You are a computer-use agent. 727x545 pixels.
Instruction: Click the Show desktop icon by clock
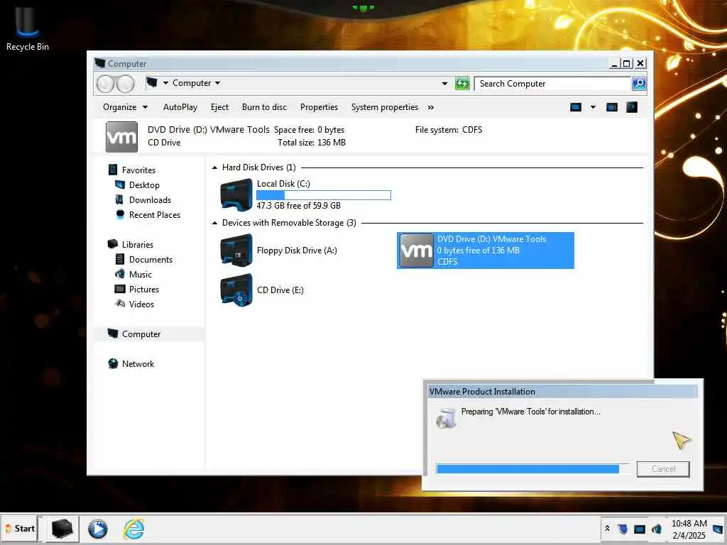(718, 529)
